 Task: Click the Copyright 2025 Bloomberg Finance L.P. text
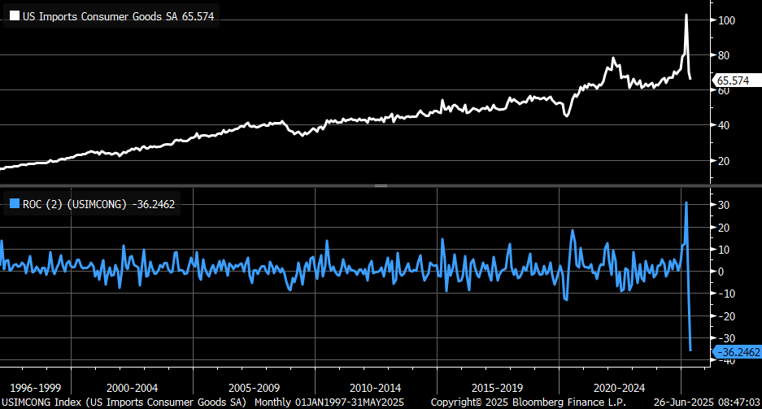(529, 402)
